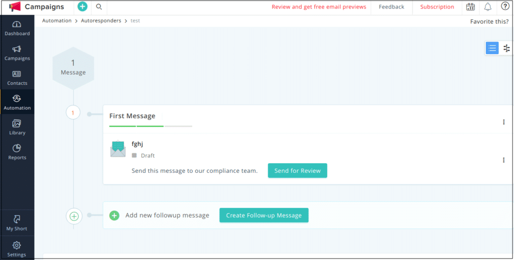Open Library in the sidebar
The image size is (514, 260).
(x=17, y=127)
